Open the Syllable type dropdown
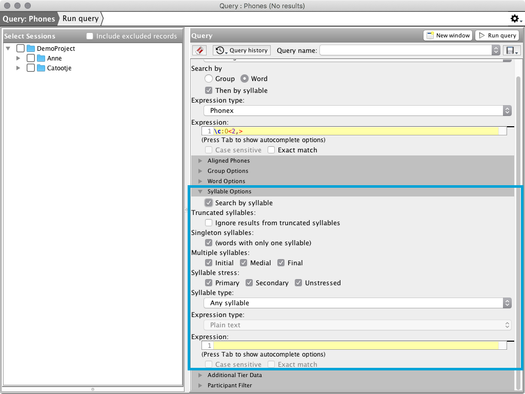The height and width of the screenshot is (394, 525). [x=357, y=303]
